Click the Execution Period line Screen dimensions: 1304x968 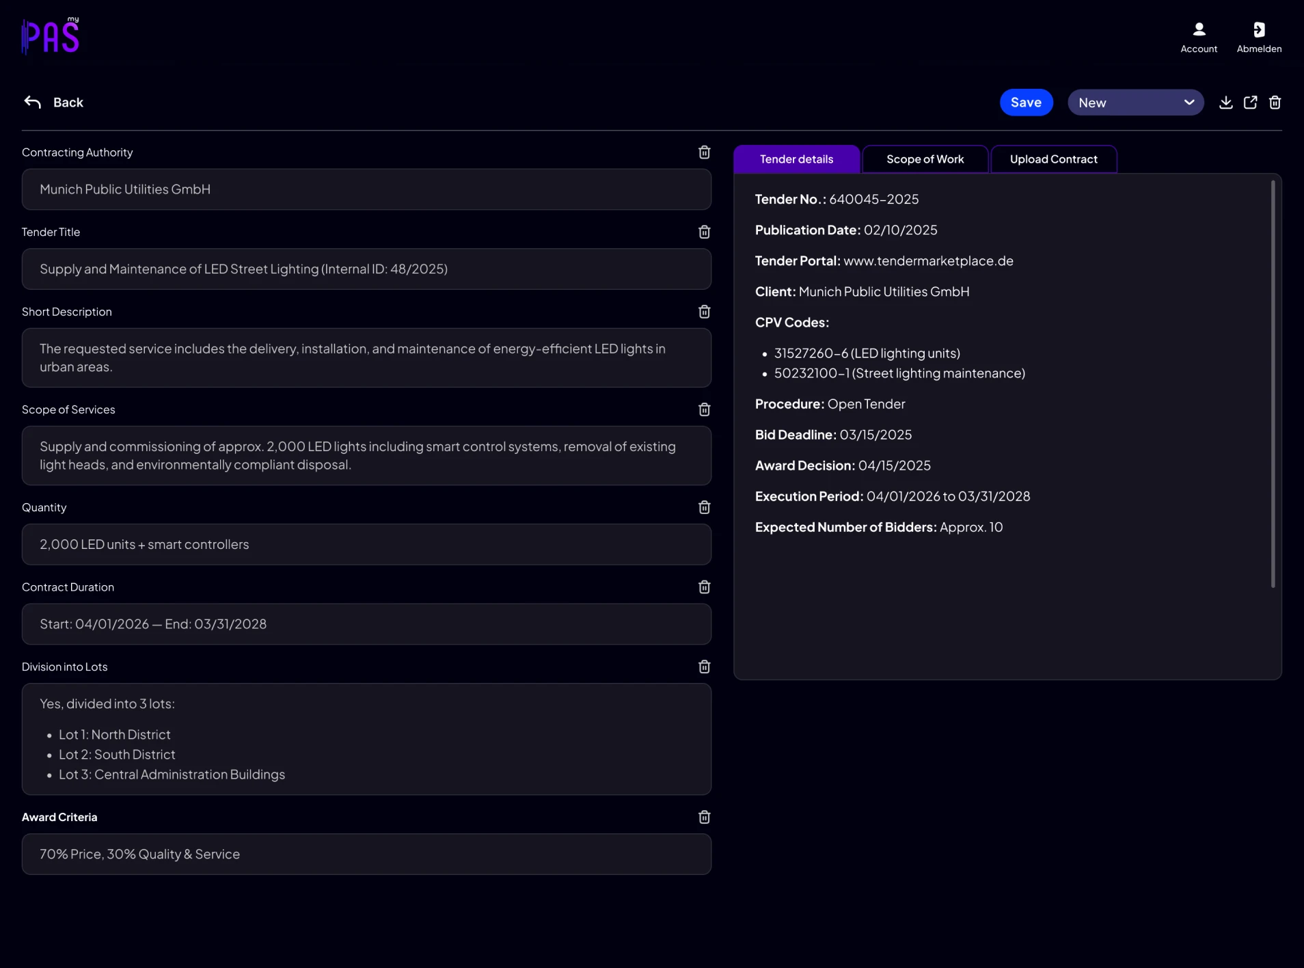(x=893, y=496)
